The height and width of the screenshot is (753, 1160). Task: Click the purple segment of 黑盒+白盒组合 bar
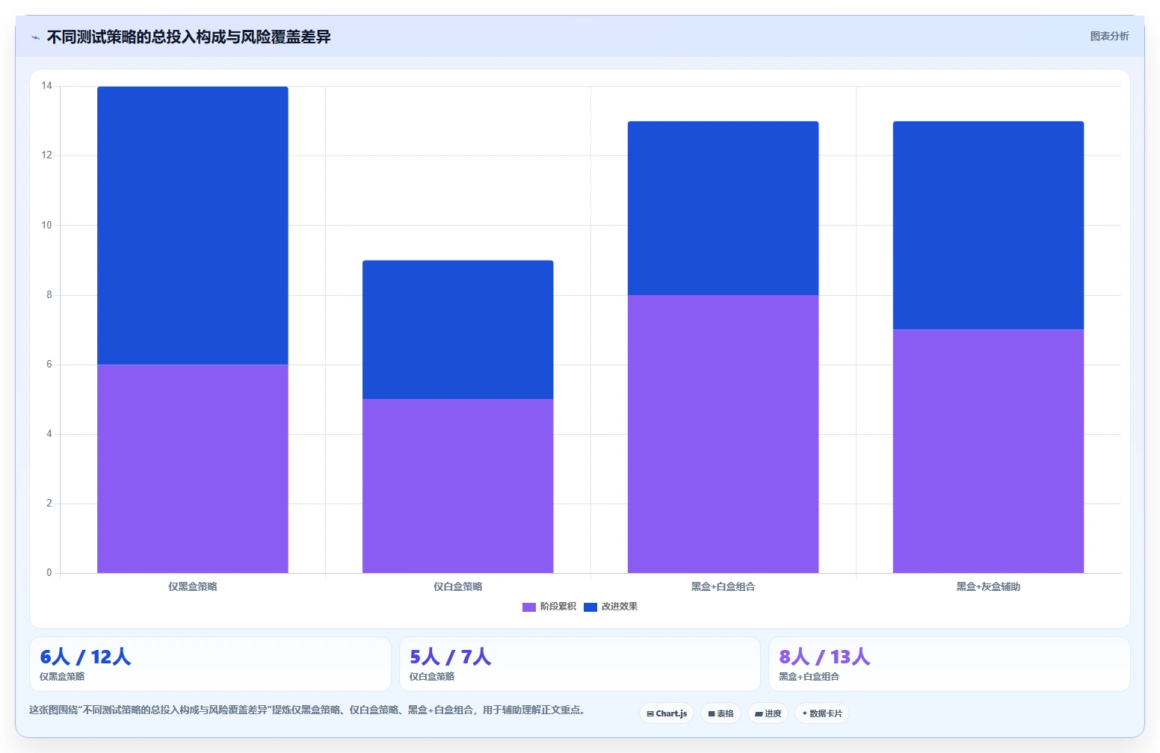tap(724, 434)
